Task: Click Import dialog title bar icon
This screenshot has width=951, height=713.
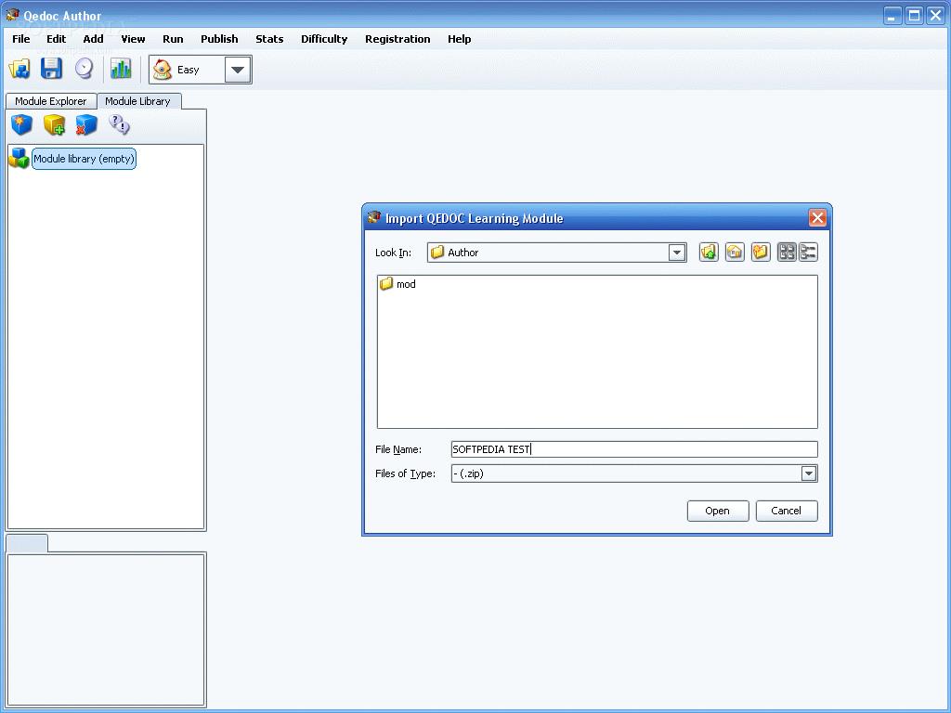Action: [x=374, y=217]
